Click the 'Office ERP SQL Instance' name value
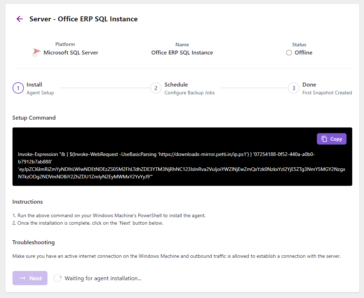Image resolution: width=364 pixels, height=298 pixels. tap(182, 53)
